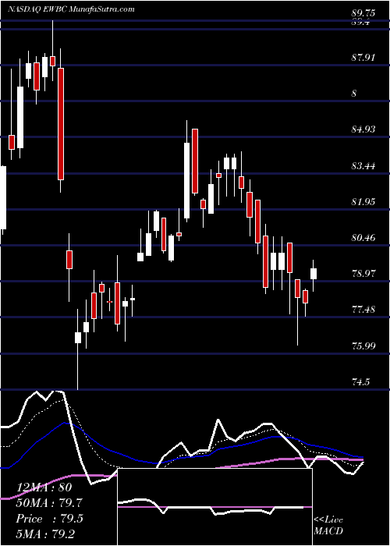Select the 80.46 price axis label
Screen dimensions: 390x546
pyautogui.click(x=363, y=238)
